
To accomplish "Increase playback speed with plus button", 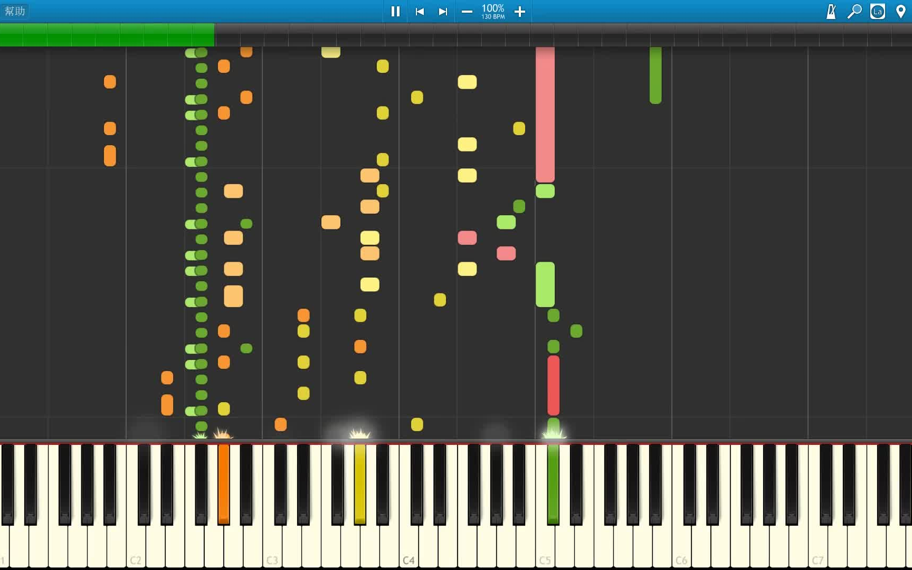I will pyautogui.click(x=519, y=11).
